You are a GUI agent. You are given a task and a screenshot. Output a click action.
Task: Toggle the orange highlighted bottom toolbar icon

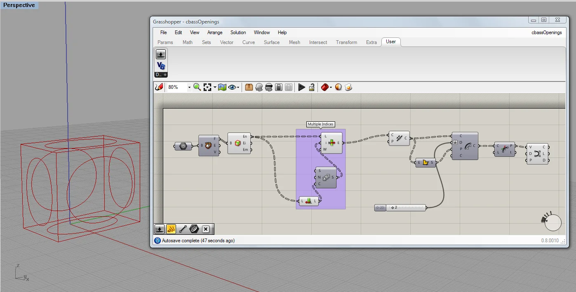coord(171,229)
